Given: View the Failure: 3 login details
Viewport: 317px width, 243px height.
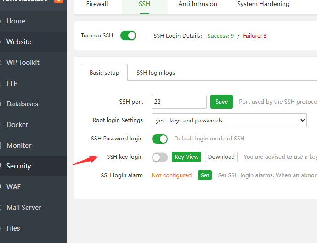Looking at the screenshot, I should tap(255, 36).
